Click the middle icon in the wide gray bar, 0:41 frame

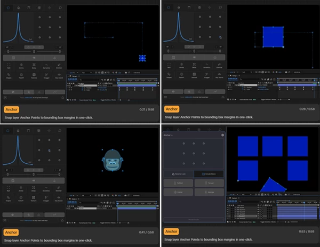coord(34,181)
